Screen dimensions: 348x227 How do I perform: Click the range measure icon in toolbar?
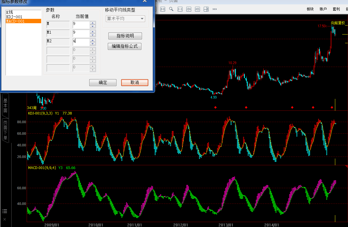click(x=180, y=9)
